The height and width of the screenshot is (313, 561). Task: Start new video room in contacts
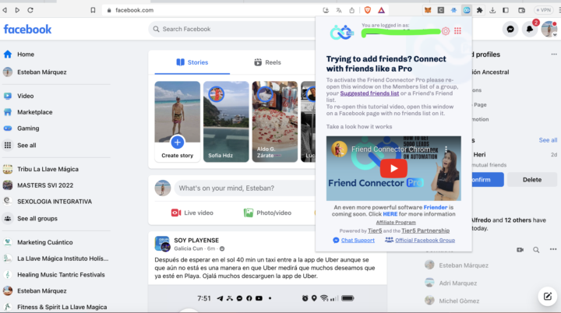[520, 250]
